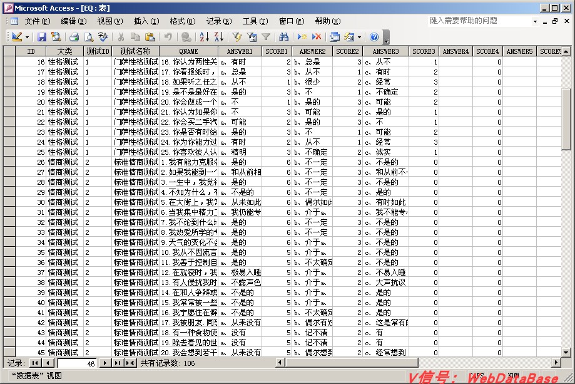Delete the record with the red X icon

[x=317, y=37]
